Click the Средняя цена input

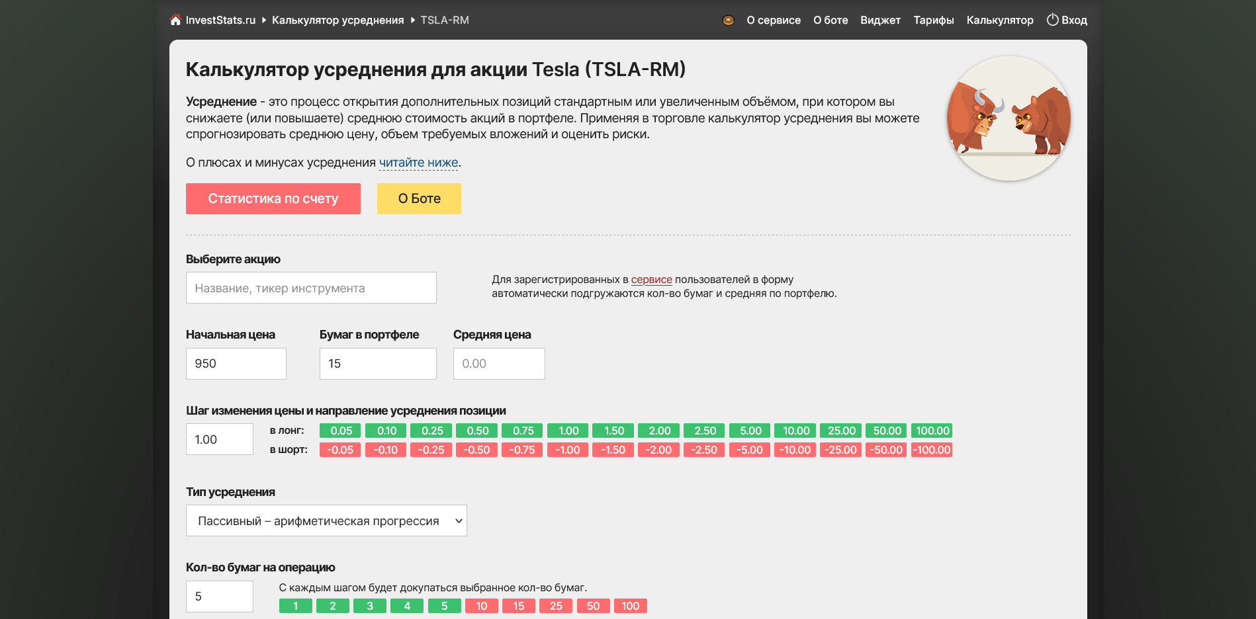(x=499, y=364)
